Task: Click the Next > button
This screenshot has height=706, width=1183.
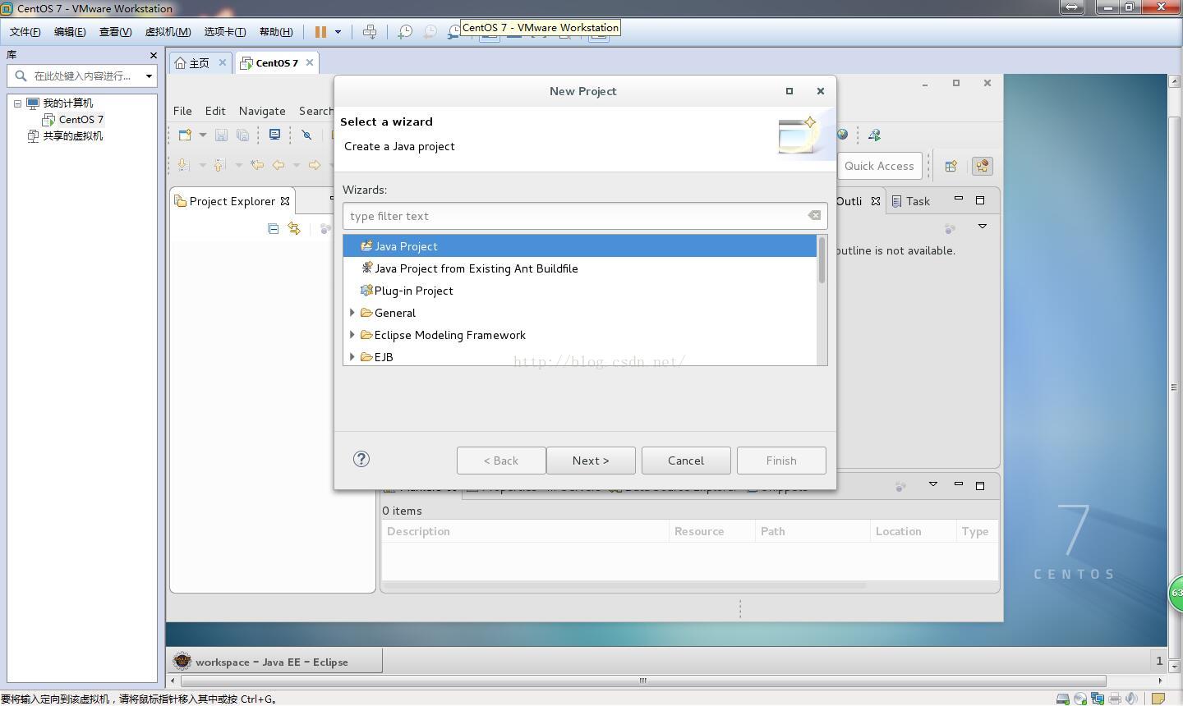Action: 591,461
